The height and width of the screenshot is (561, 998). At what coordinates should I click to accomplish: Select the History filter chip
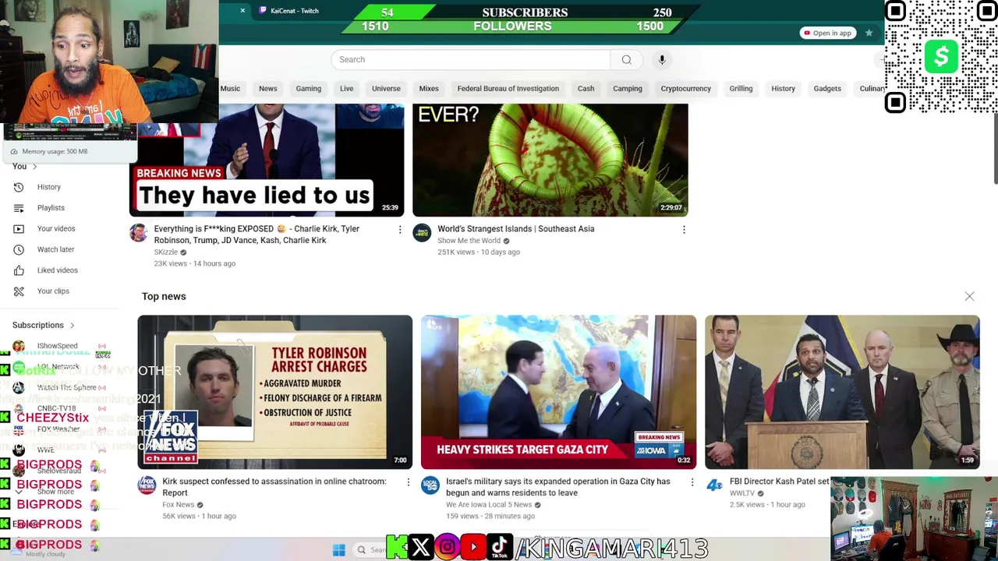point(783,89)
